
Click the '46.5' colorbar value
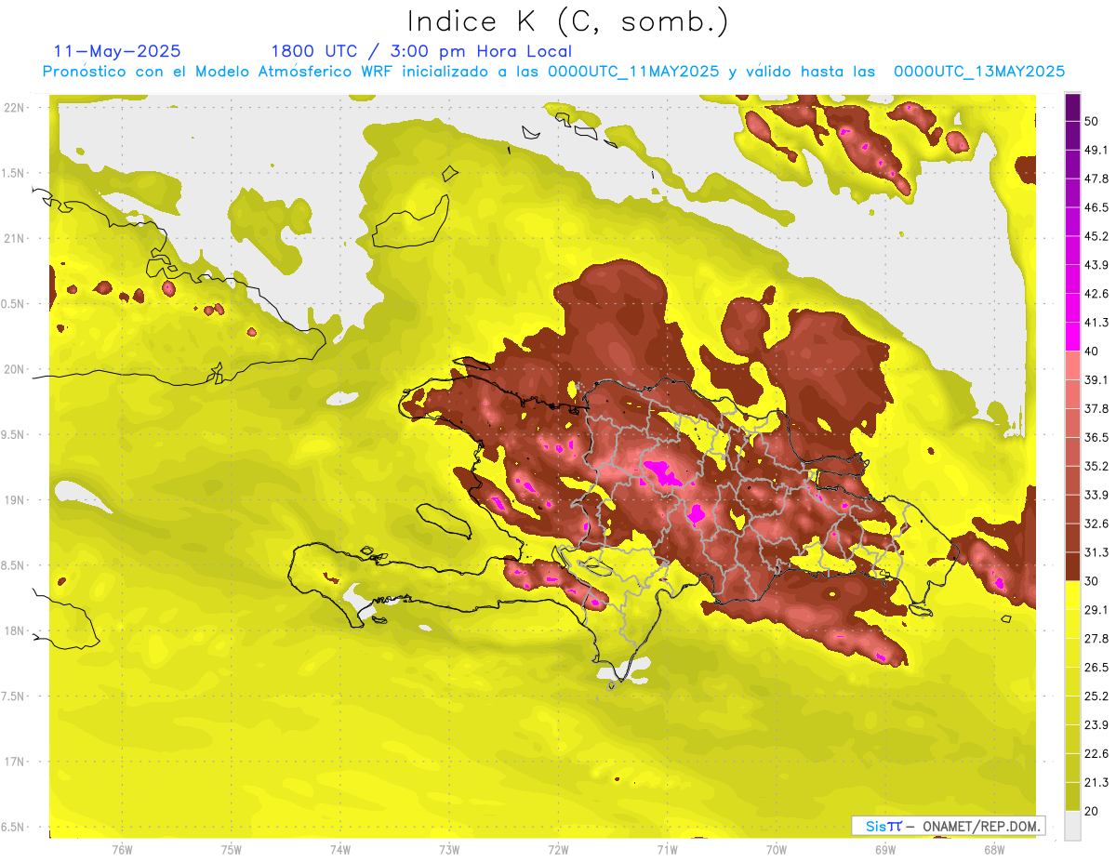point(1096,207)
